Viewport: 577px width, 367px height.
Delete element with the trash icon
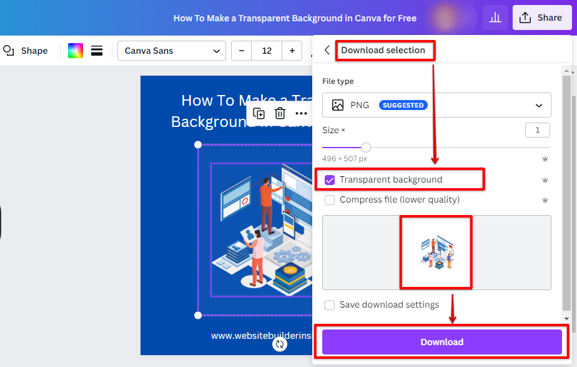click(280, 114)
